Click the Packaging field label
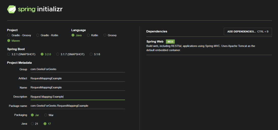The width and height of the screenshot is (278, 130). 20,115
